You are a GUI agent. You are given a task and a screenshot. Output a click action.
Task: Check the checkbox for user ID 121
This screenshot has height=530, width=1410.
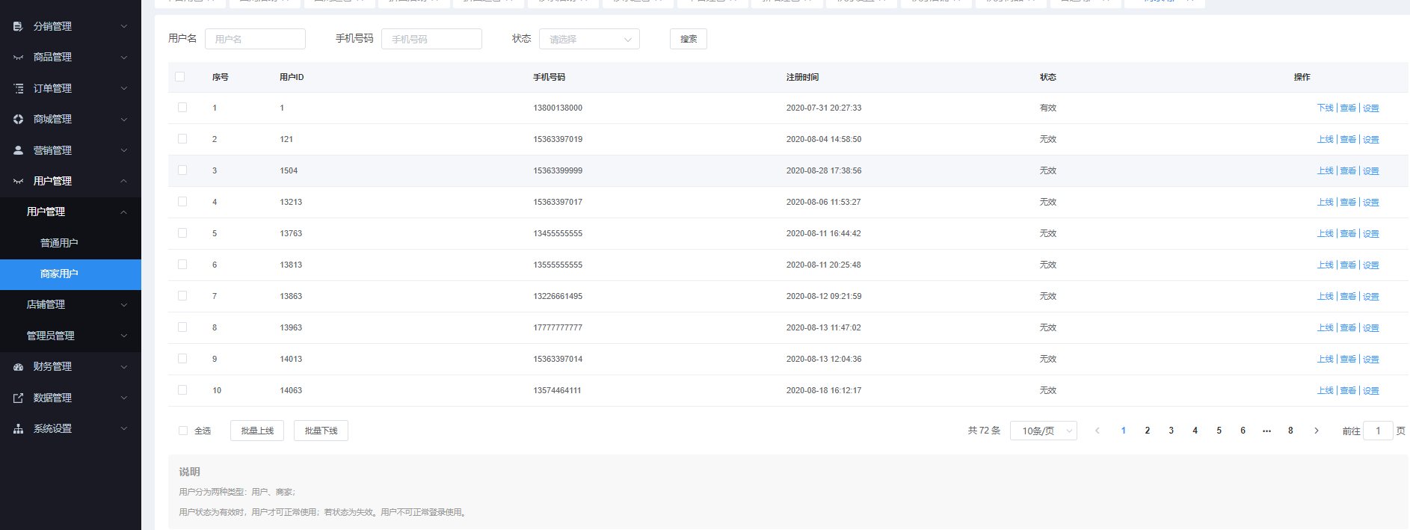(182, 139)
